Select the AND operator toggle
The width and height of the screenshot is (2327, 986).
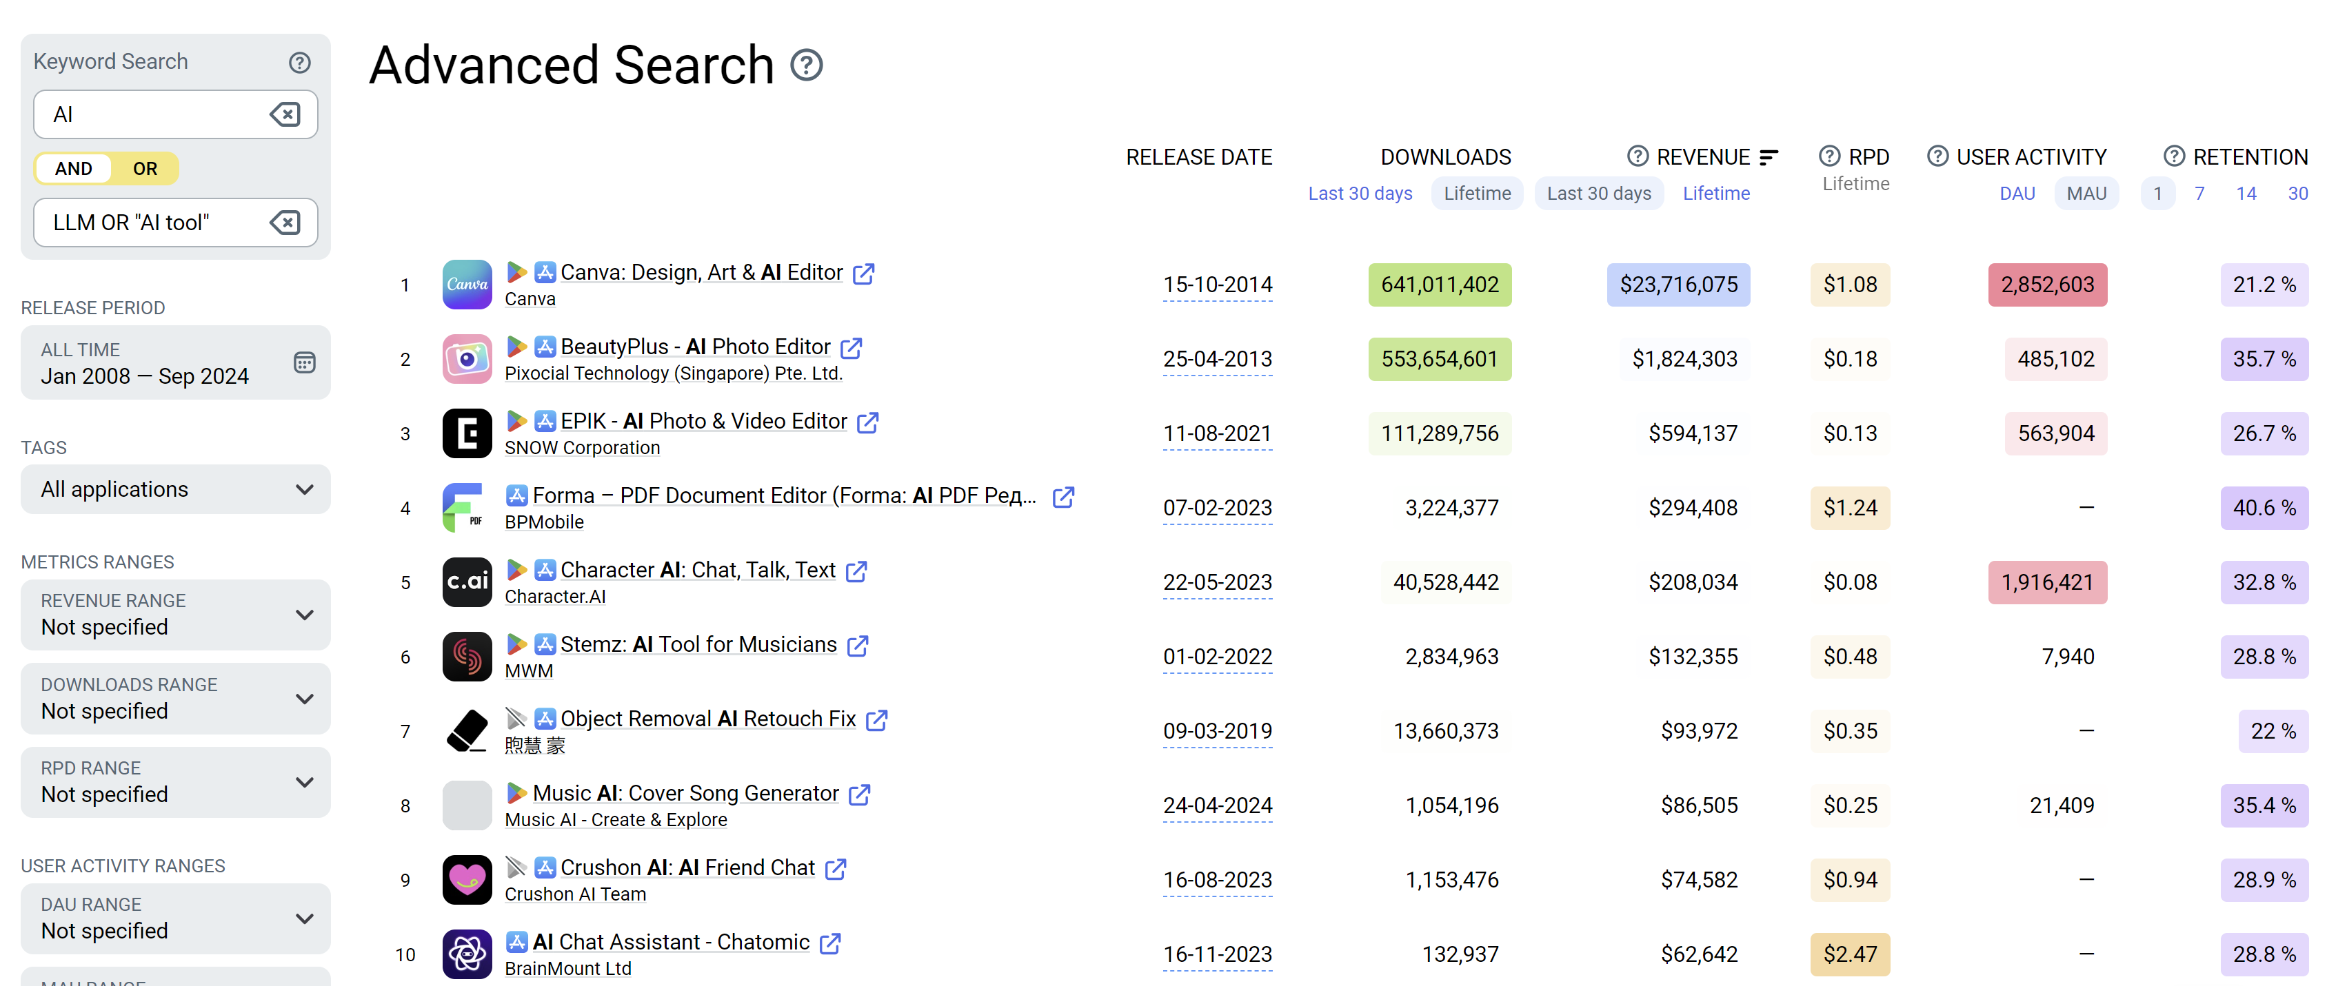(73, 168)
